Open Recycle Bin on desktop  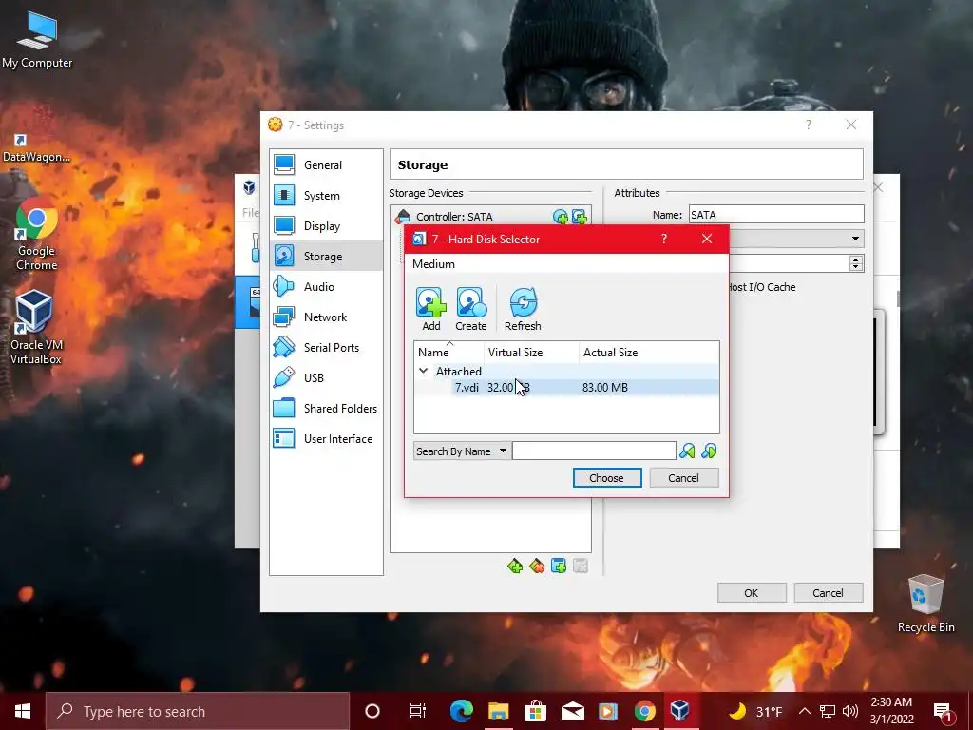925,604
